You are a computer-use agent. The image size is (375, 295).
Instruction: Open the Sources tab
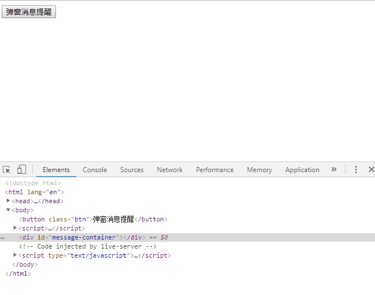click(x=132, y=170)
